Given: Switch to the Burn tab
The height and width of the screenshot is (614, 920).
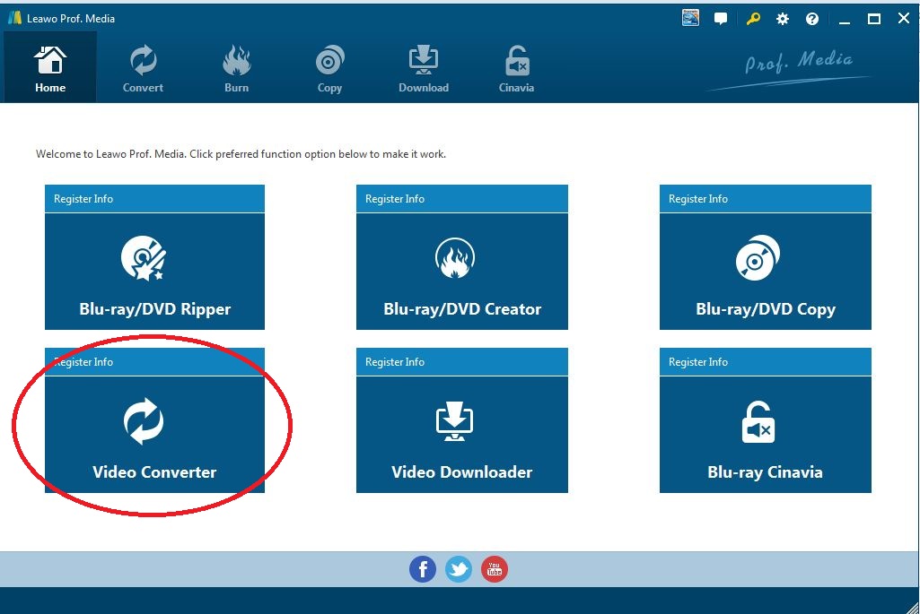Looking at the screenshot, I should coord(236,69).
